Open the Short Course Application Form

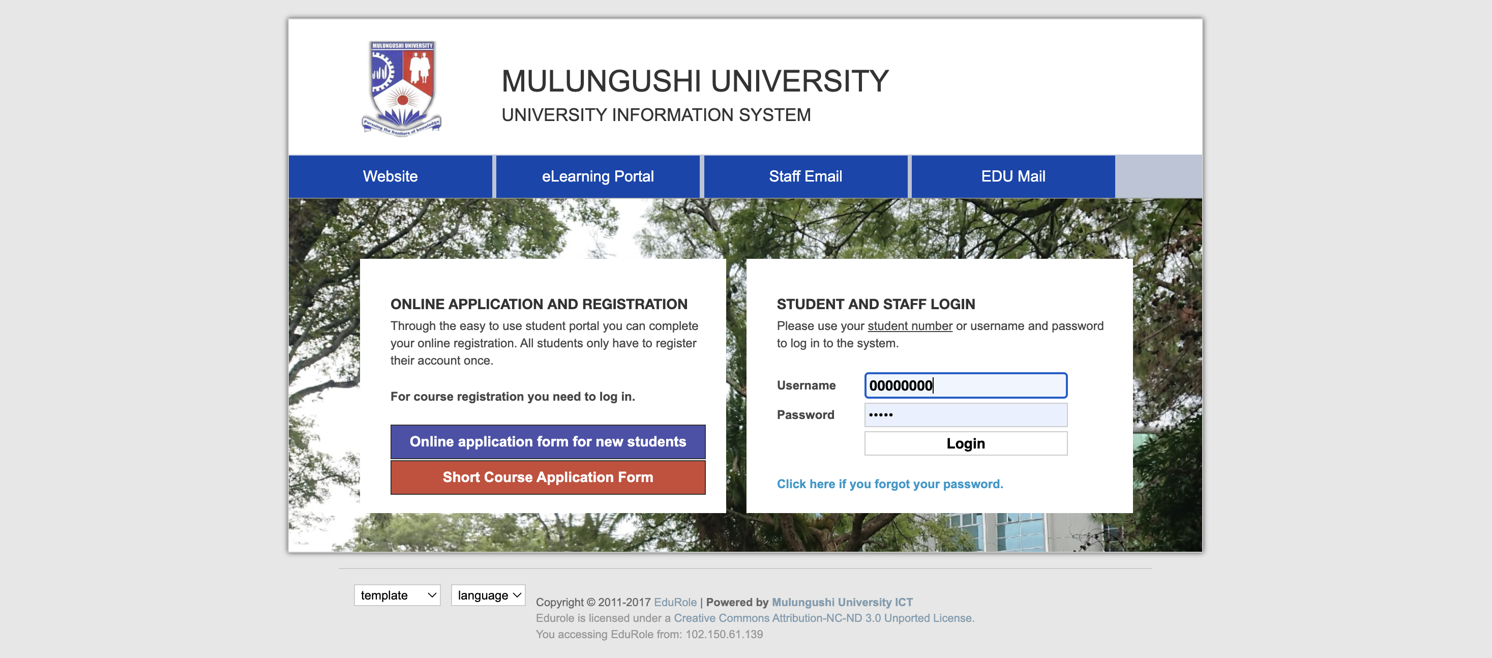[547, 476]
